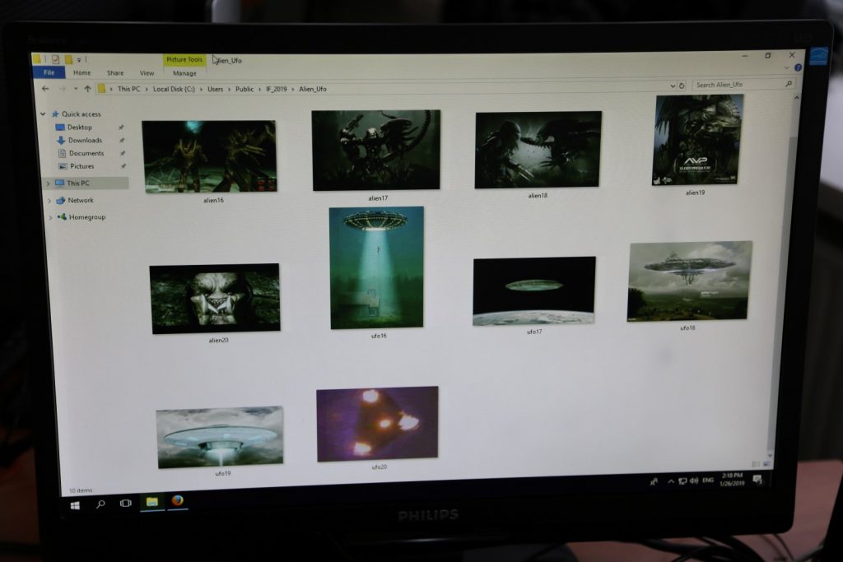Expand chevron after Users in address path
This screenshot has width=843, height=562.
point(230,89)
